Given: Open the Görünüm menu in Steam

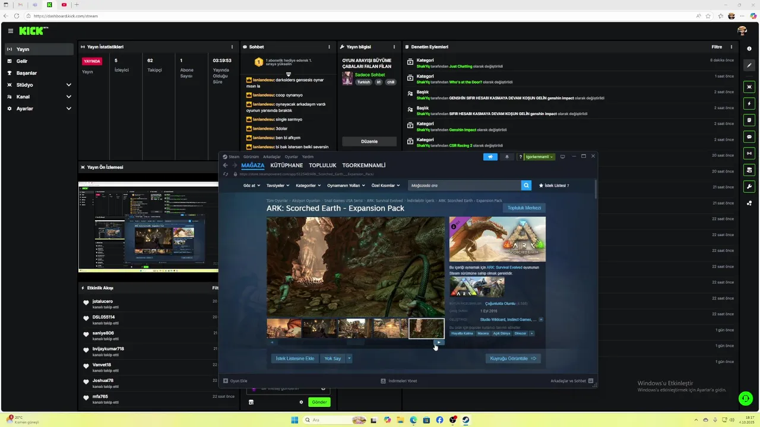Looking at the screenshot, I should [x=251, y=157].
